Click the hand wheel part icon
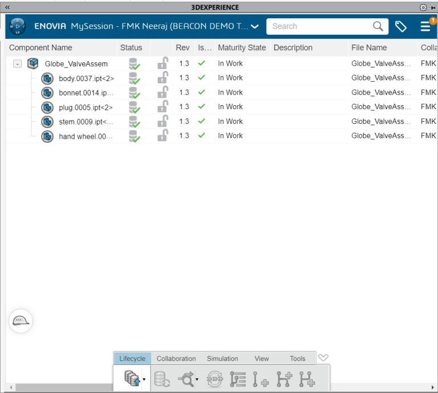The height and width of the screenshot is (393, 438). (x=47, y=136)
